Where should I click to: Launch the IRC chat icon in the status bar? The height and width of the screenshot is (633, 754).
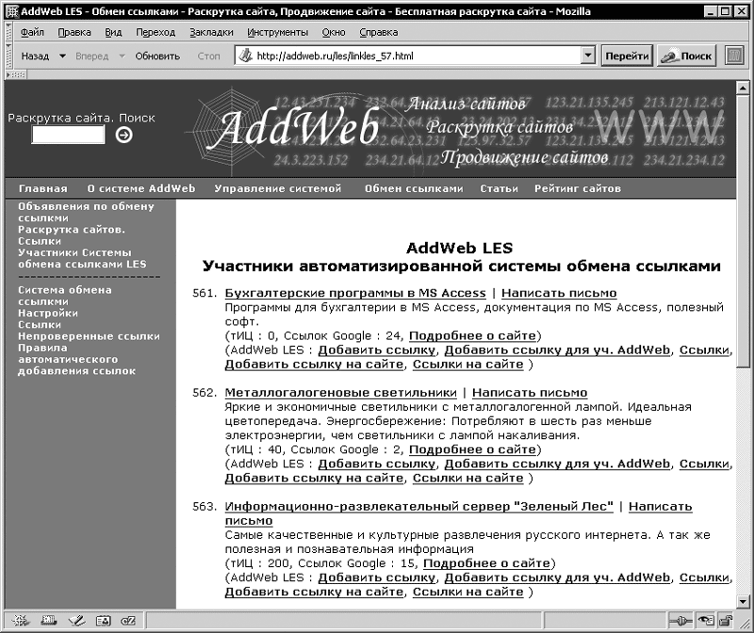pyautogui.click(x=128, y=621)
